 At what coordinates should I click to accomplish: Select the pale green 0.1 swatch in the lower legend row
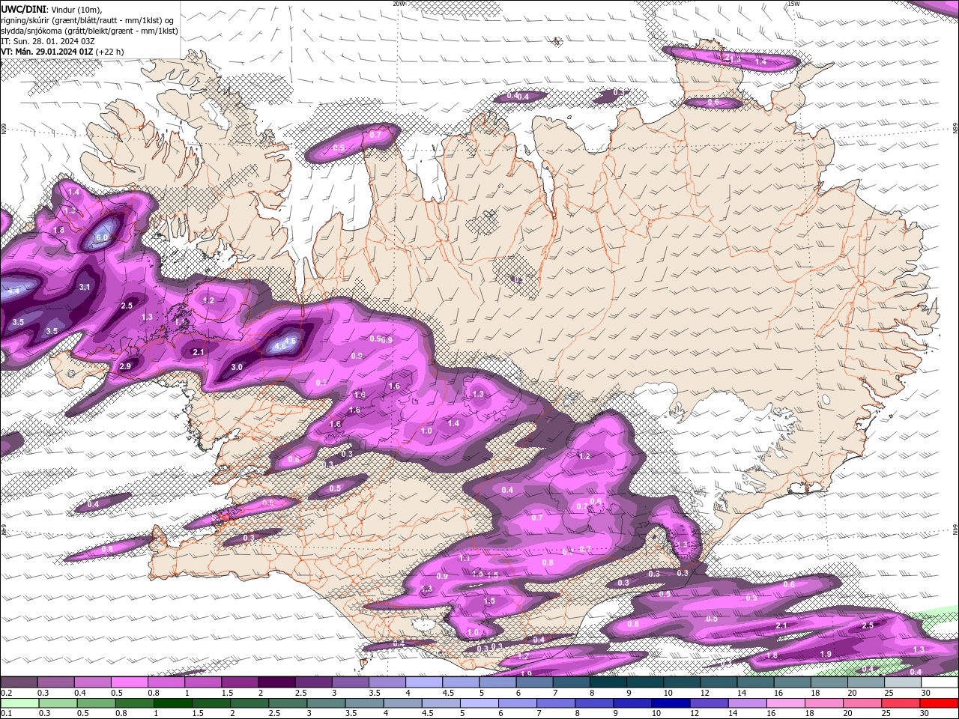[21, 703]
